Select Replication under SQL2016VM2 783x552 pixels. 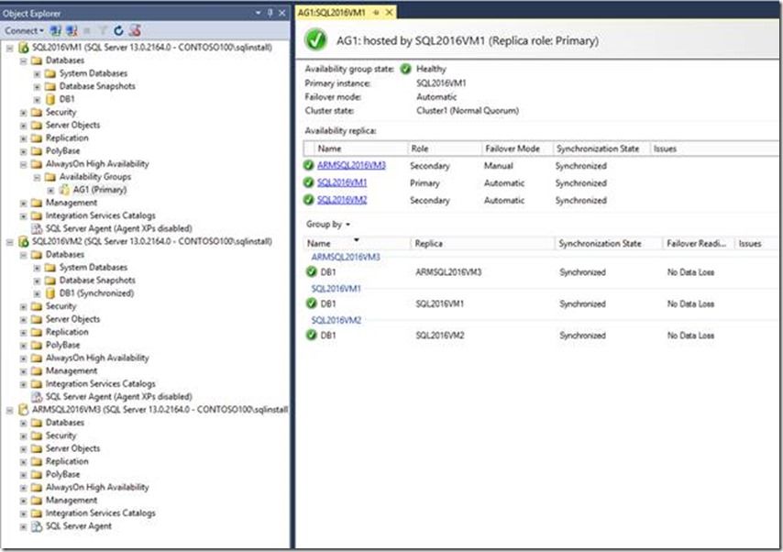[67, 332]
